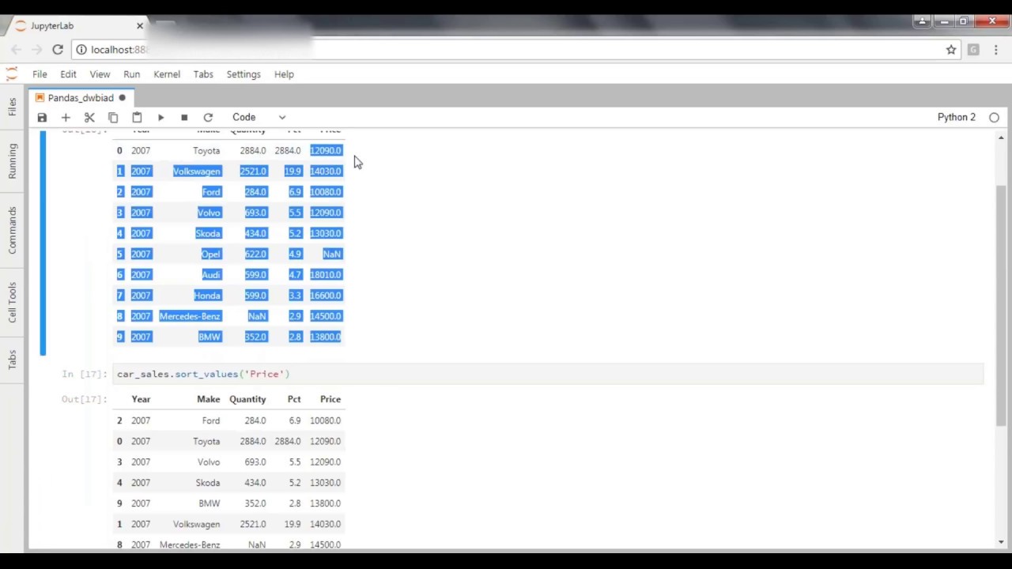The height and width of the screenshot is (569, 1012).
Task: Click the highlighted 18010.0 price of Audi
Action: coord(326,274)
